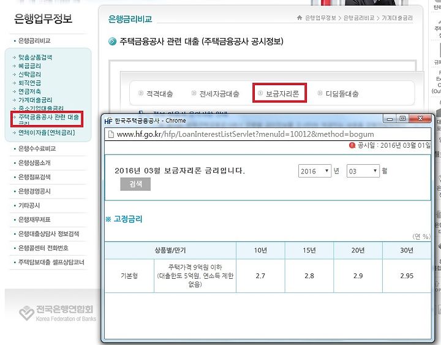This screenshot has width=441, height=345.
Task: Click the 고정금리 section heading
Action: [x=128, y=219]
